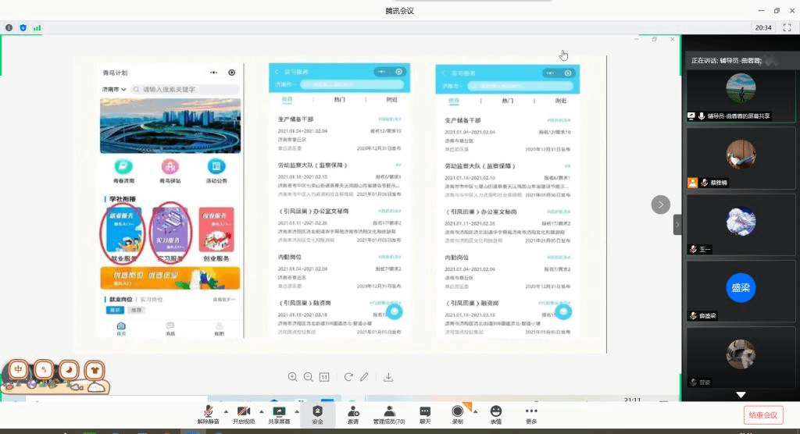This screenshot has width=800, height=434.
Task: Go to next image with right arrow
Action: 661,205
